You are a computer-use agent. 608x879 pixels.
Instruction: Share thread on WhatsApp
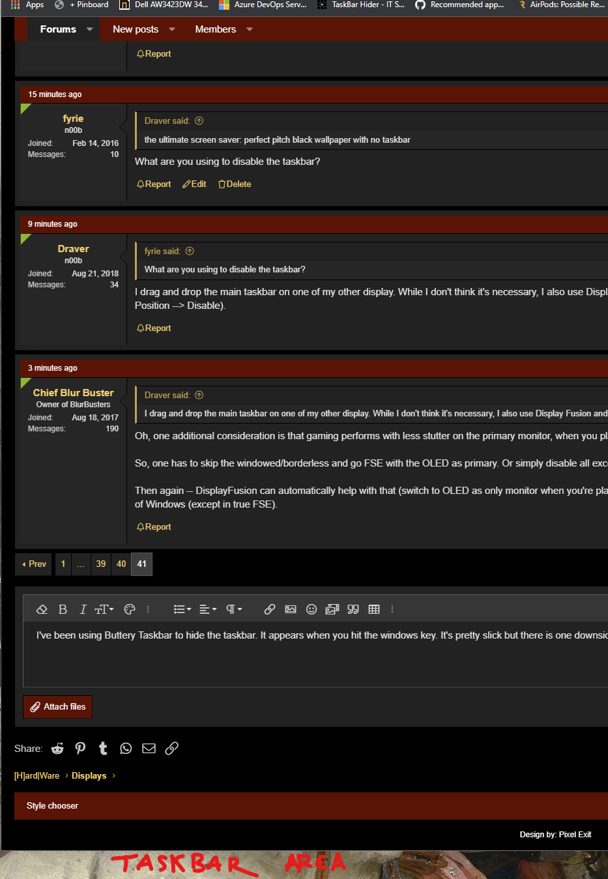(x=126, y=748)
